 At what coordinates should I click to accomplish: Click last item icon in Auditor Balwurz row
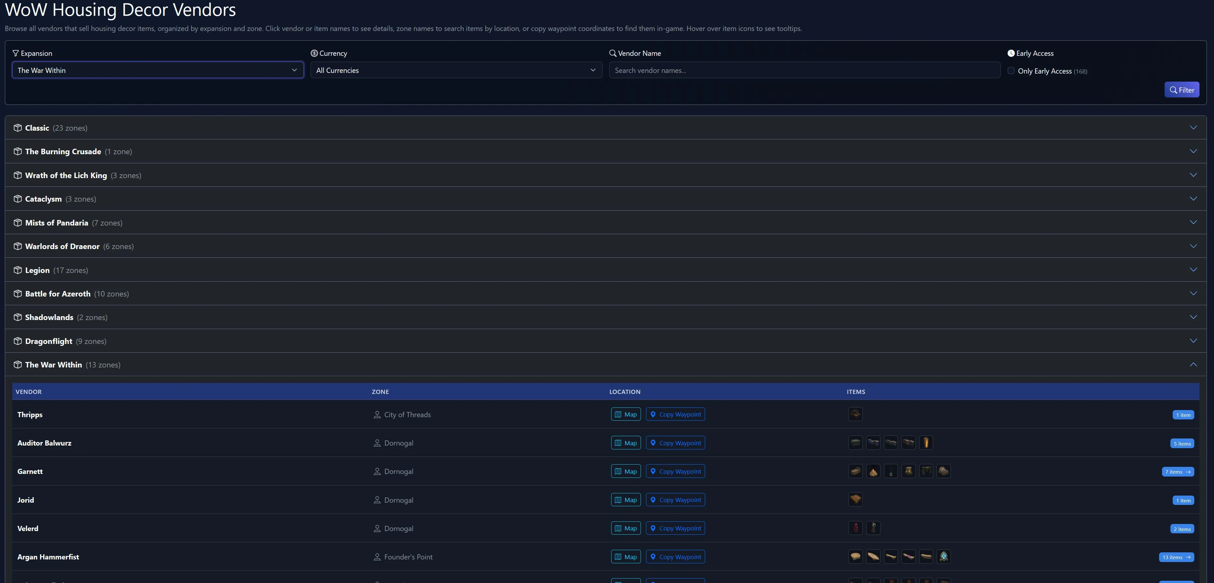[926, 443]
